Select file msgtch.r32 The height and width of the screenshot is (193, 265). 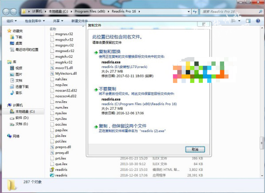[64, 56]
